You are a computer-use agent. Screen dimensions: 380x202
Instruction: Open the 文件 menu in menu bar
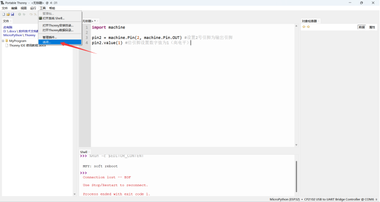point(4,8)
